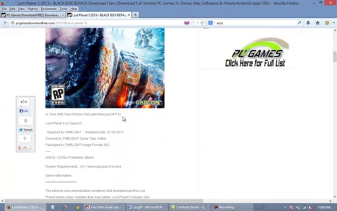
Task: Open a new tab with the plus button
Action: 135,15
